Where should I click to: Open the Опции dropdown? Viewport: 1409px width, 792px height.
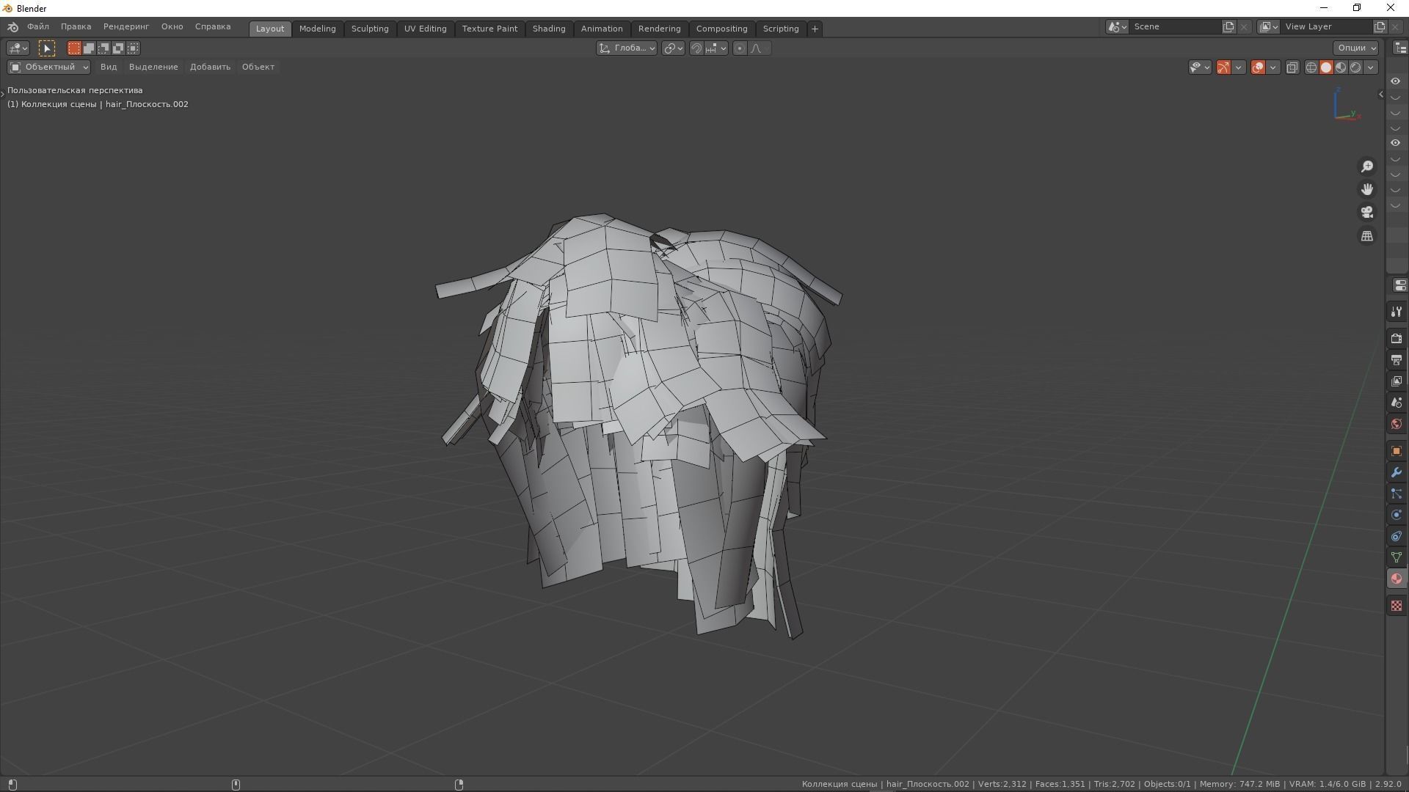pyautogui.click(x=1355, y=48)
